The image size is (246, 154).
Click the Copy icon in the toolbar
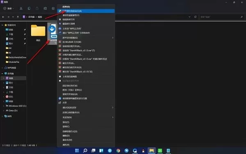click(29, 8)
